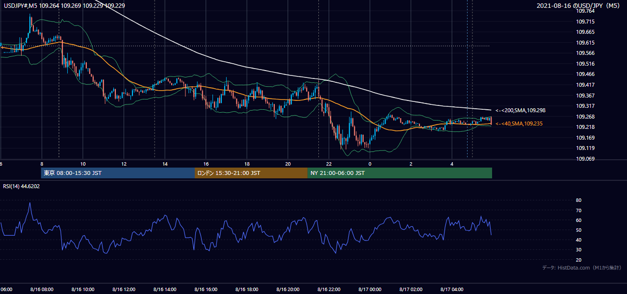Click price axis value 109.317
Image resolution: width=627 pixels, height=294 pixels.
[x=585, y=106]
